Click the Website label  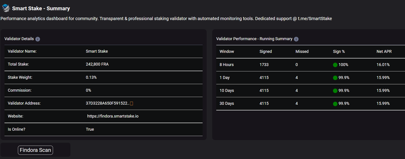click(x=16, y=116)
